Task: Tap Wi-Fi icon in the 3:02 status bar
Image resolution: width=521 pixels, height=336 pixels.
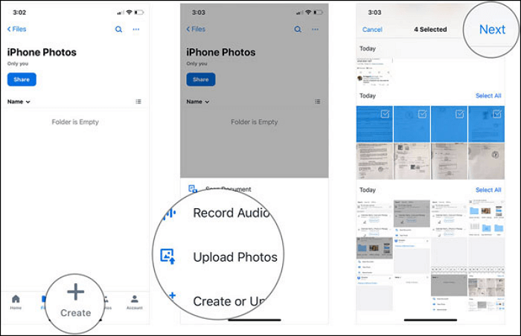Action: [129, 13]
